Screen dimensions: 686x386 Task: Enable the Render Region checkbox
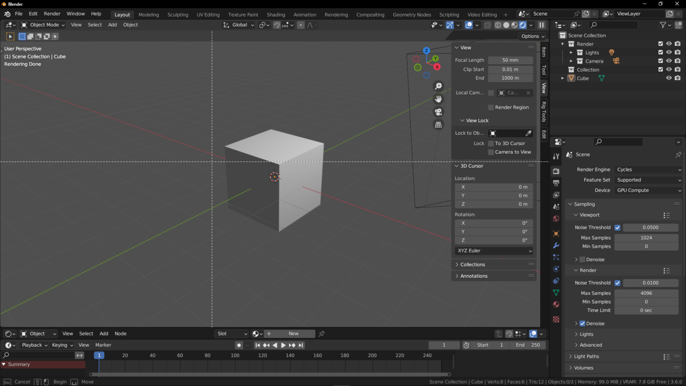(491, 107)
